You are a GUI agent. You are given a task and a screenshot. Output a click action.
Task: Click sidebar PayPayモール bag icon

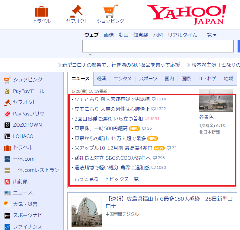[7, 91]
